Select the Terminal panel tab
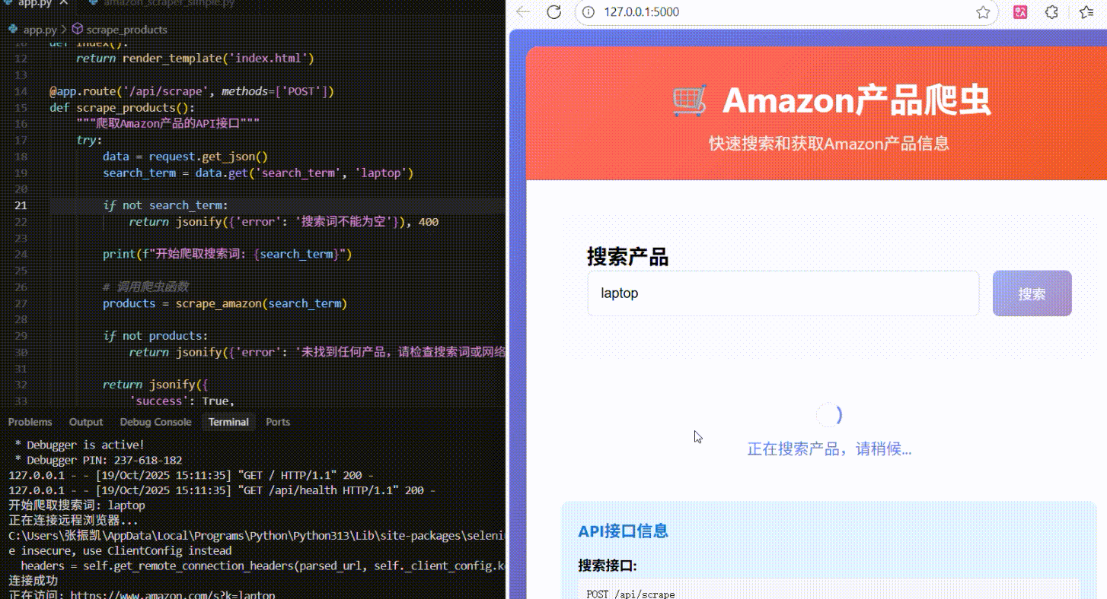The width and height of the screenshot is (1107, 599). click(228, 422)
